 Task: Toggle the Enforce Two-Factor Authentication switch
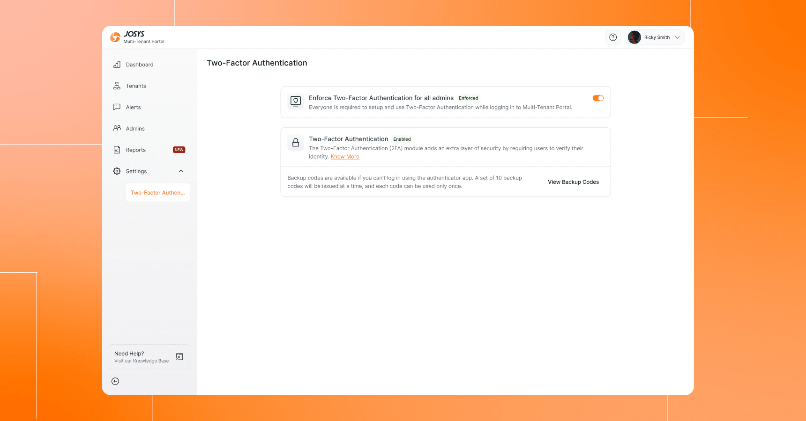[598, 98]
